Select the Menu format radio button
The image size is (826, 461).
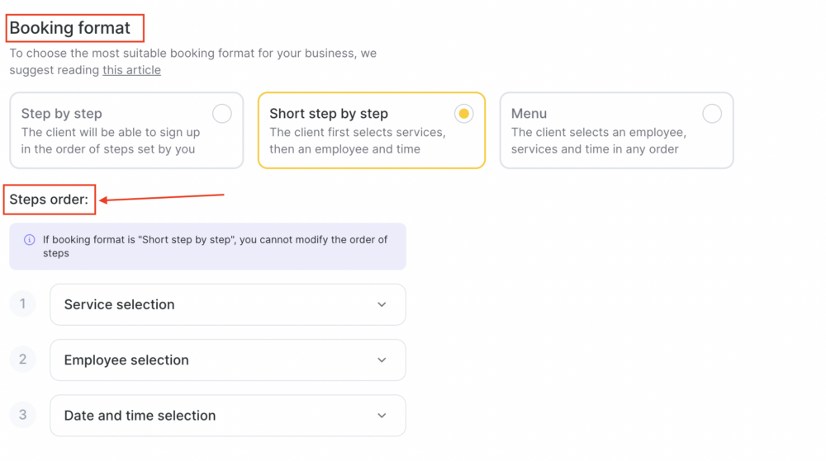(x=712, y=114)
